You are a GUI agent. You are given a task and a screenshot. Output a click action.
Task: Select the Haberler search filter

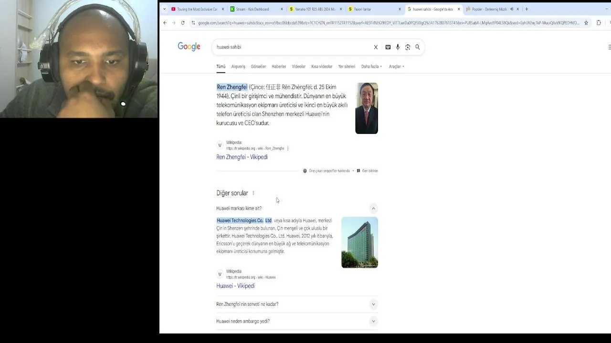click(x=279, y=67)
